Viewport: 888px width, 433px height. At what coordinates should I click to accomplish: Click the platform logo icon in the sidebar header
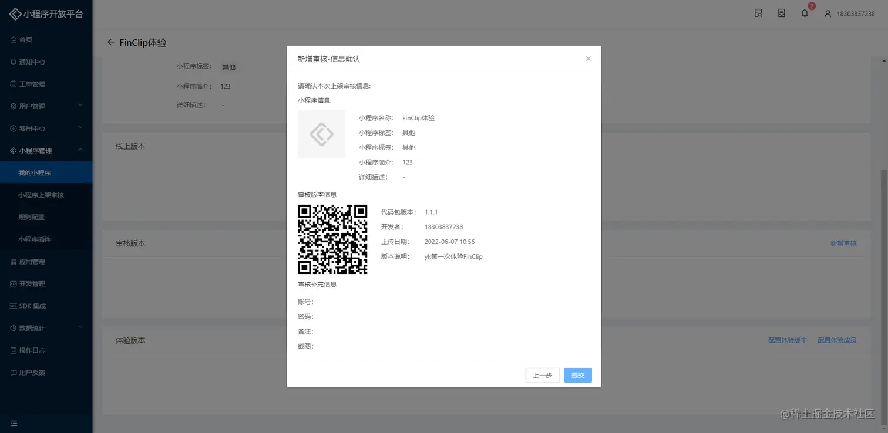pyautogui.click(x=15, y=14)
